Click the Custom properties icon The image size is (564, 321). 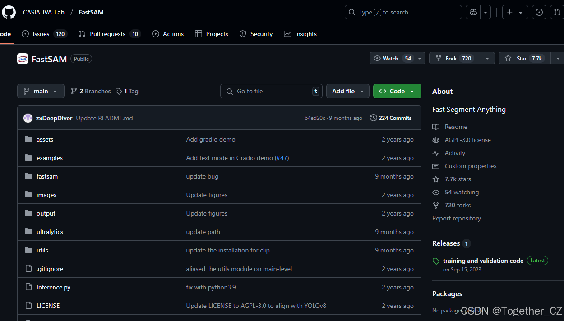click(x=436, y=166)
